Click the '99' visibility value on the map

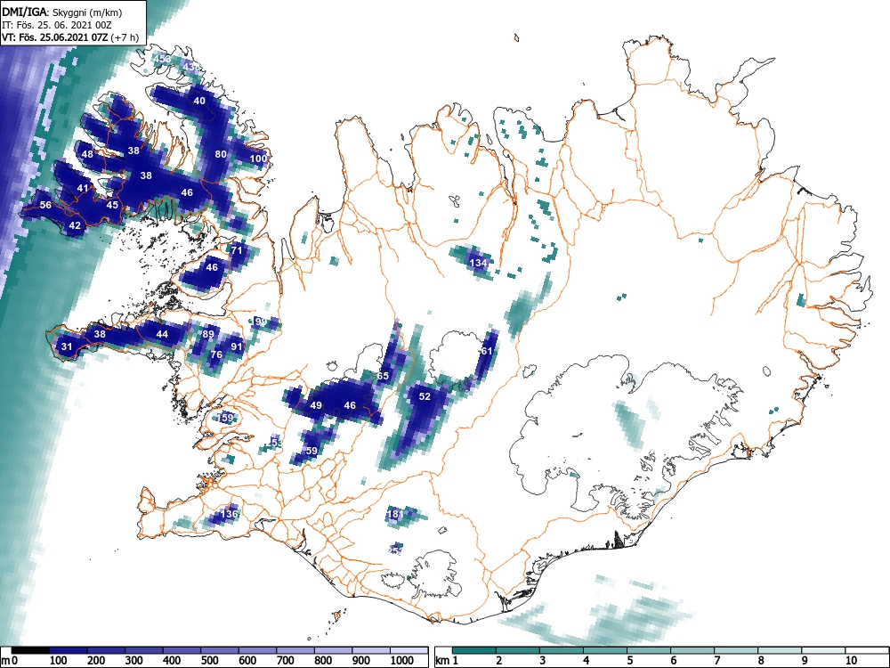[x=261, y=322]
